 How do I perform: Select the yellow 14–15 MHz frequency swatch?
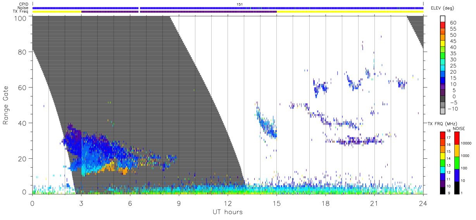pos(443,156)
